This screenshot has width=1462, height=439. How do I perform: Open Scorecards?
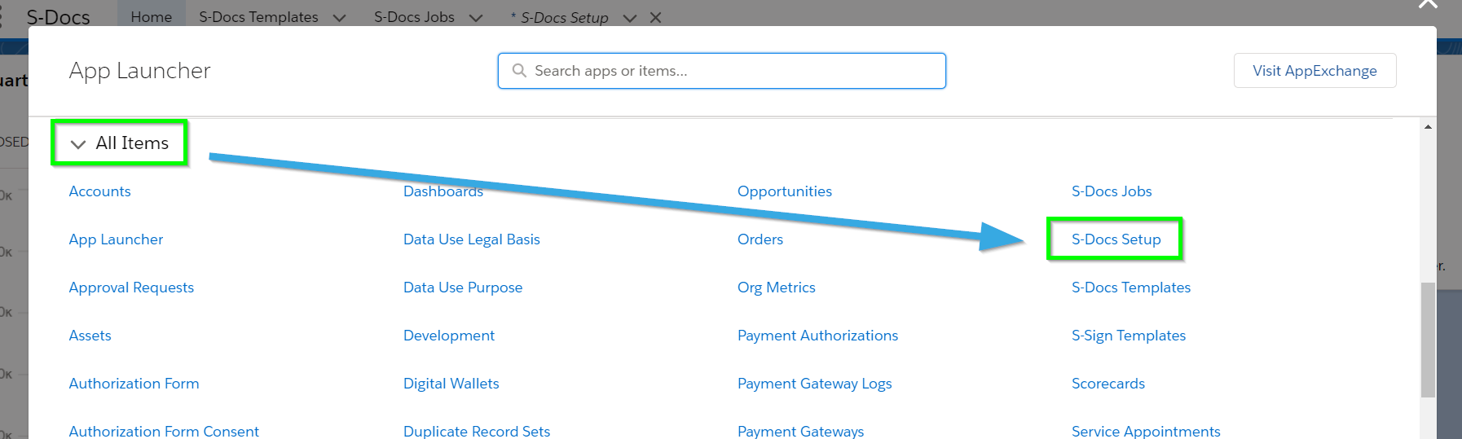(x=1108, y=384)
